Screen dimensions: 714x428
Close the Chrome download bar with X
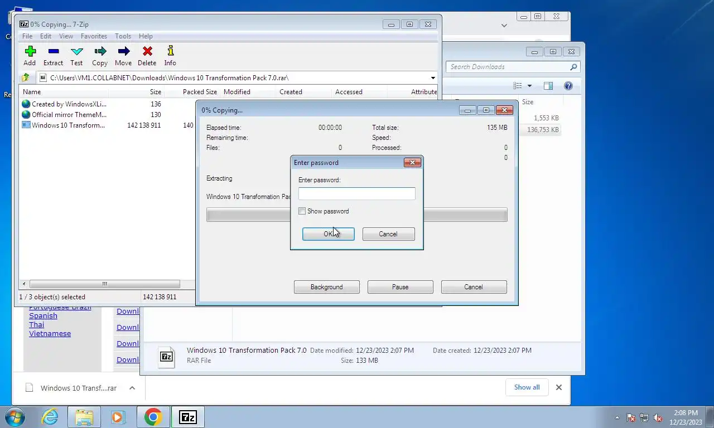pos(558,387)
